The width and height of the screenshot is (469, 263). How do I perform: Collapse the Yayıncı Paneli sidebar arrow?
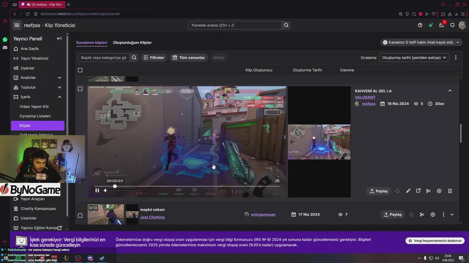click(x=59, y=38)
